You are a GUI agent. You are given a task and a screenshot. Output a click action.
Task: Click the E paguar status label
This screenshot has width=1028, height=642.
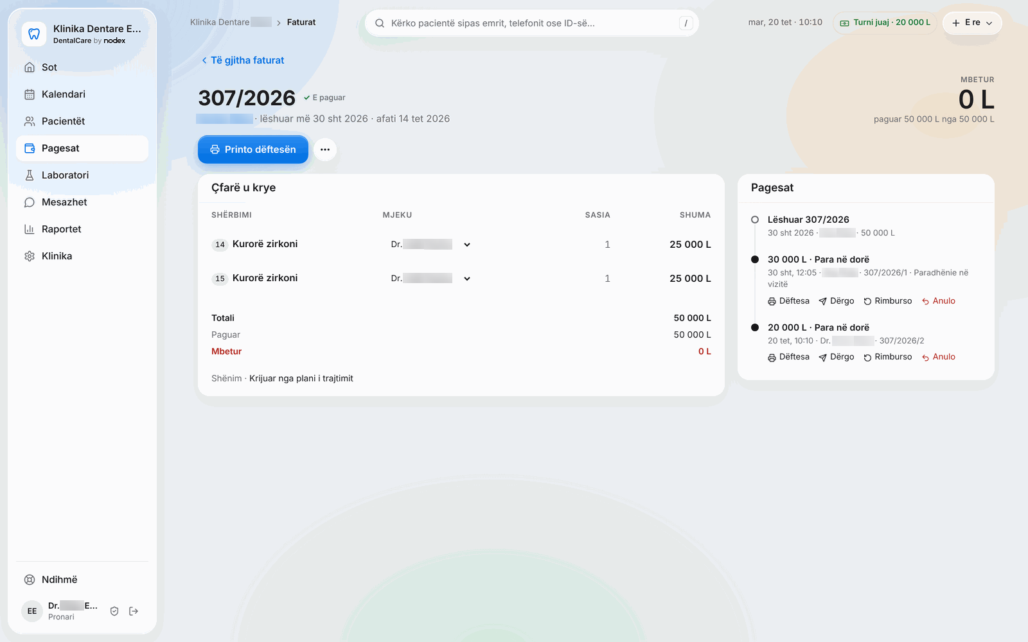pyautogui.click(x=324, y=98)
